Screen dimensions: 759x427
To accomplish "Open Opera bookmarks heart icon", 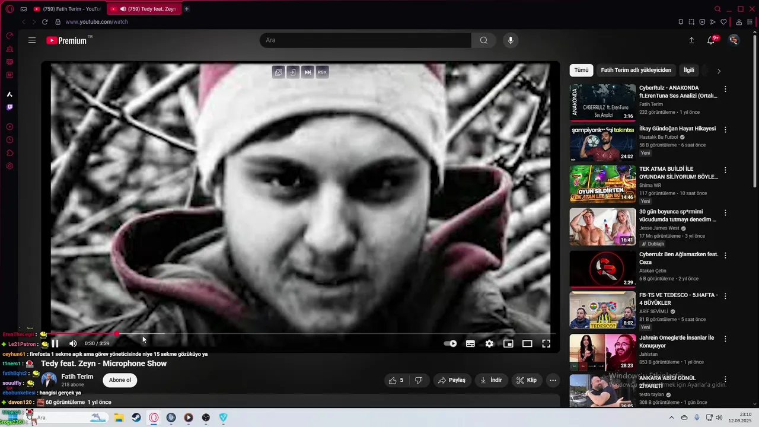I will click(x=723, y=22).
